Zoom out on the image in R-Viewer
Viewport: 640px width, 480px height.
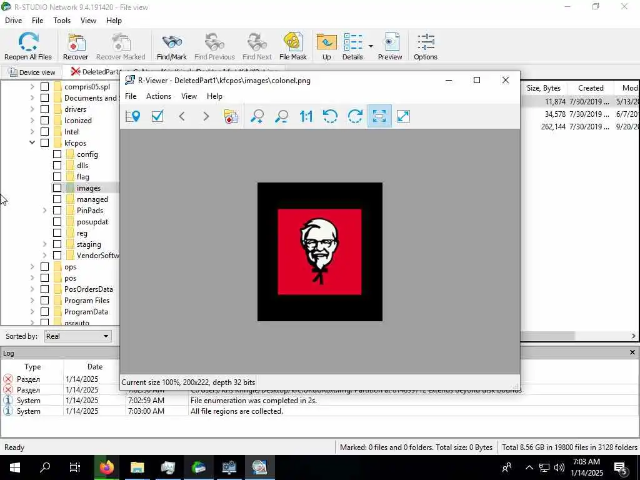click(282, 116)
